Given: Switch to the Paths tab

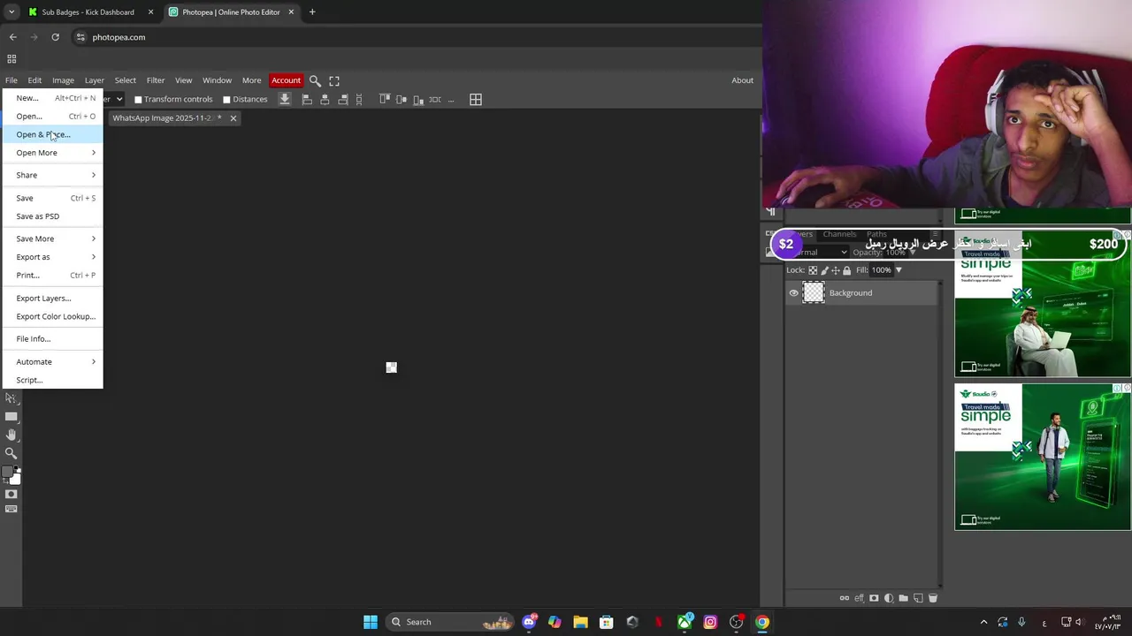Looking at the screenshot, I should coord(876,234).
